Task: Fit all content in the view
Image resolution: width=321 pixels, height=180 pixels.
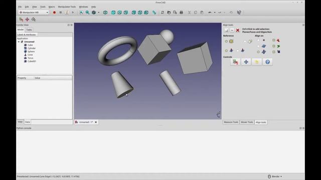Action: (x=81, y=12)
